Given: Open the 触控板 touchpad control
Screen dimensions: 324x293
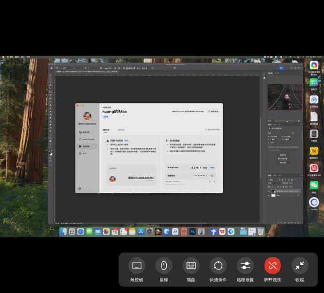Looking at the screenshot, I should pyautogui.click(x=136, y=265).
